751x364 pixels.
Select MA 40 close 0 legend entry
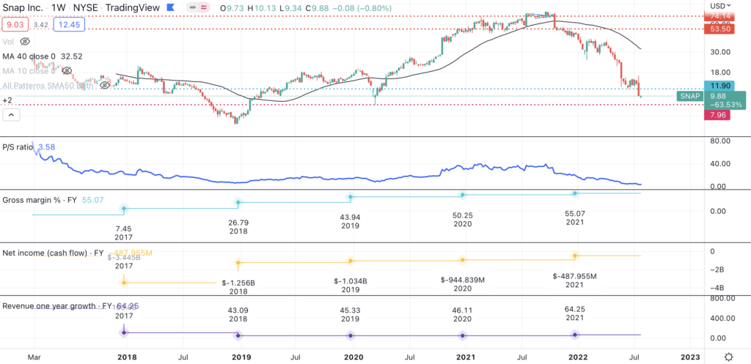29,56
